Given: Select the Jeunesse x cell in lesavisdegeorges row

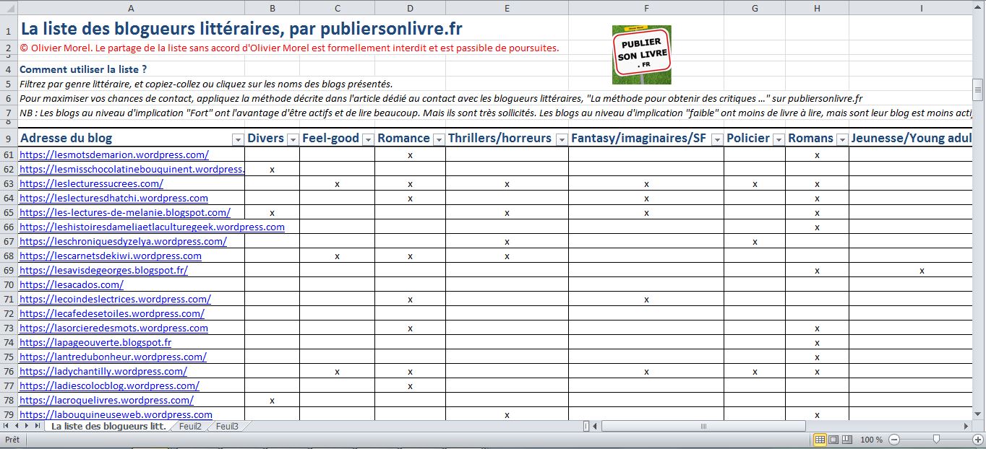Looking at the screenshot, I should (922, 270).
